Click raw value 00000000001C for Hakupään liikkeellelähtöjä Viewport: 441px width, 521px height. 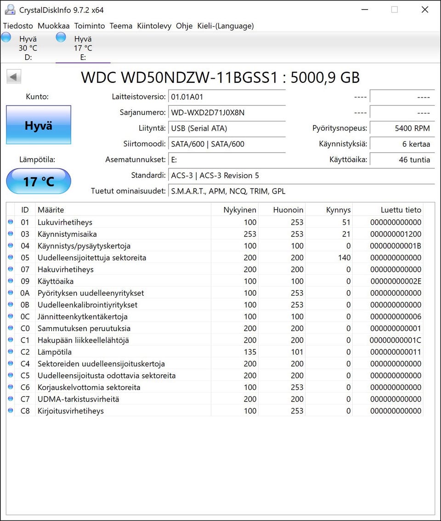tap(396, 340)
